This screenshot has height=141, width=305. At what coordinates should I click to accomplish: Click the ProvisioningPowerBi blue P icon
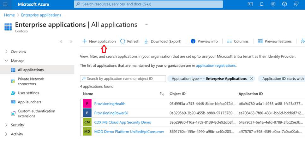pos(87,113)
